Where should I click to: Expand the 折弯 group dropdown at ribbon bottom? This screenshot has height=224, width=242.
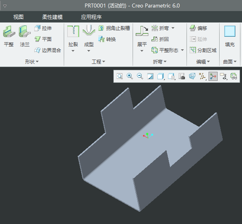(x=160, y=62)
